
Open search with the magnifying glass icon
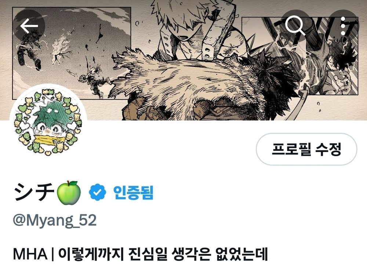[295, 26]
